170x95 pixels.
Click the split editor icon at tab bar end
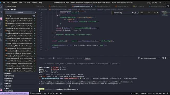click(168, 6)
